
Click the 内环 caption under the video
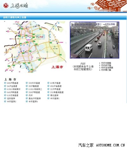tap(83, 64)
